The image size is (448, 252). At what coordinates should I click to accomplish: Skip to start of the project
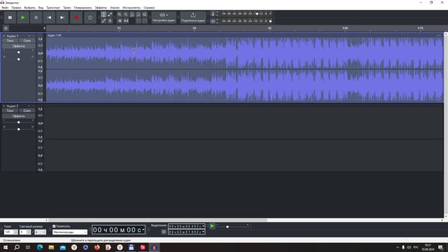(x=49, y=17)
